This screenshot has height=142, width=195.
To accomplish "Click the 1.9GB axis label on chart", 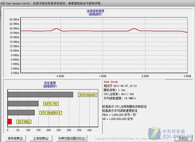I will click(x=103, y=76).
